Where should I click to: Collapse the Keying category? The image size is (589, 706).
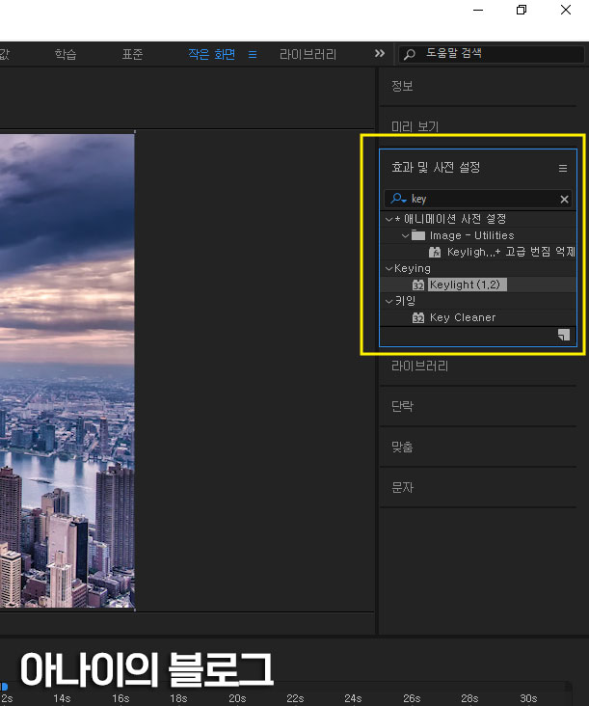click(x=388, y=268)
